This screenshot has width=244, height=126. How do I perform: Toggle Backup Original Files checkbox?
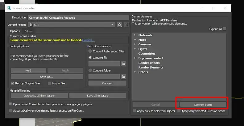(12, 83)
